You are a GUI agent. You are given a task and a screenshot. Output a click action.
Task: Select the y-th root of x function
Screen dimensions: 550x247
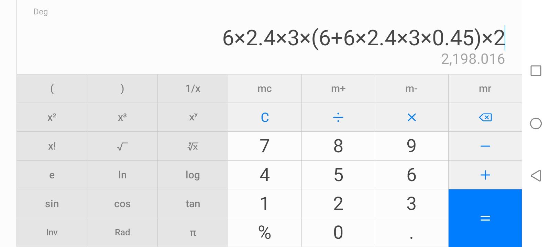pos(193,146)
